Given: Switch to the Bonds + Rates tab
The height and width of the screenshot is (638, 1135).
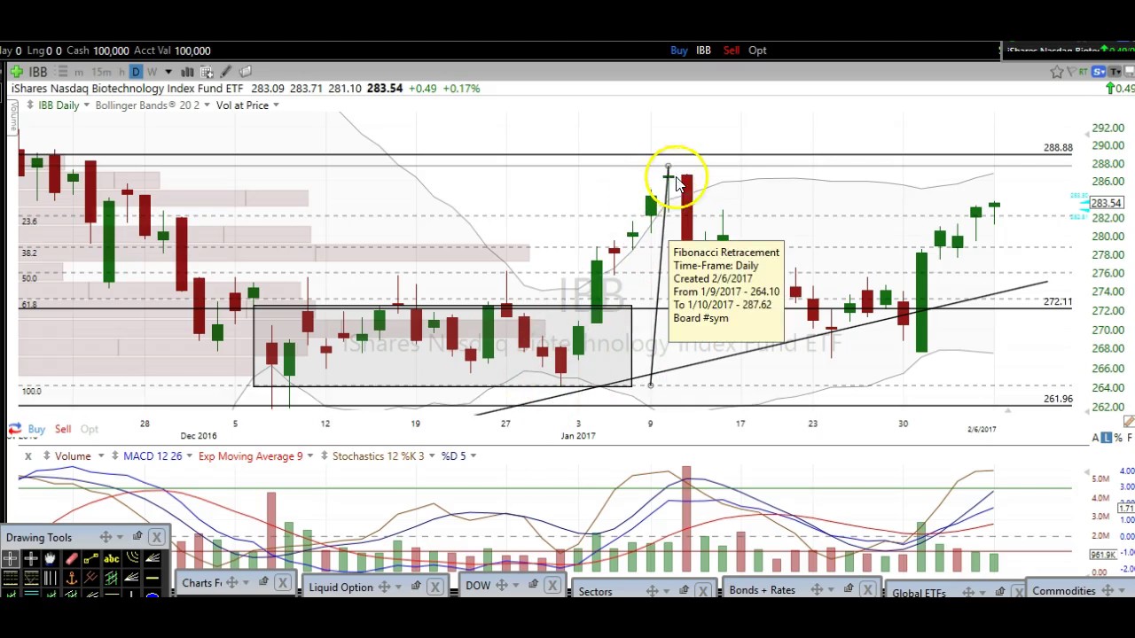Looking at the screenshot, I should pyautogui.click(x=762, y=590).
